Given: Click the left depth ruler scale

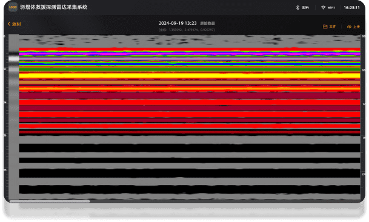Looking at the screenshot, I should (x=6, y=117).
